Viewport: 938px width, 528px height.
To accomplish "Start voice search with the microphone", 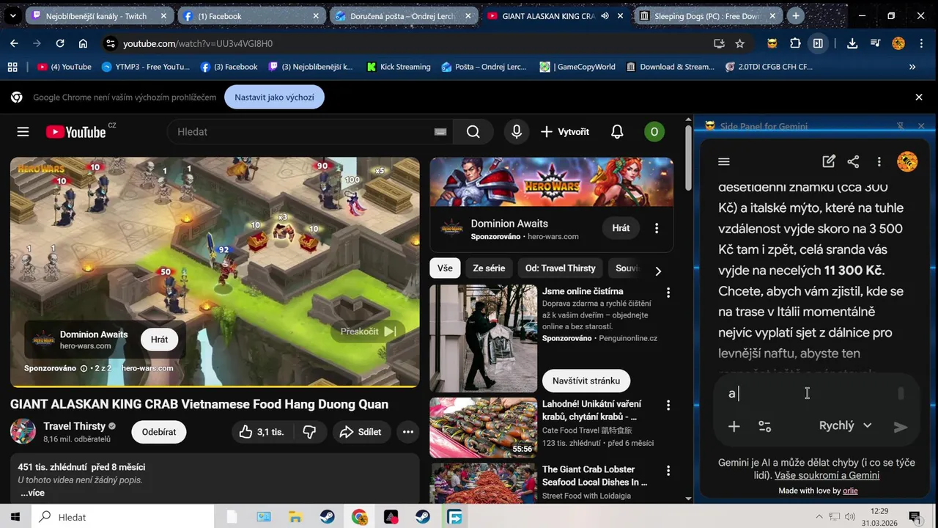I will [x=517, y=132].
